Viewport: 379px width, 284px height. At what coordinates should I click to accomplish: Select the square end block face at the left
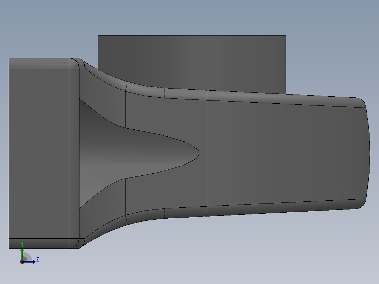pos(39,153)
